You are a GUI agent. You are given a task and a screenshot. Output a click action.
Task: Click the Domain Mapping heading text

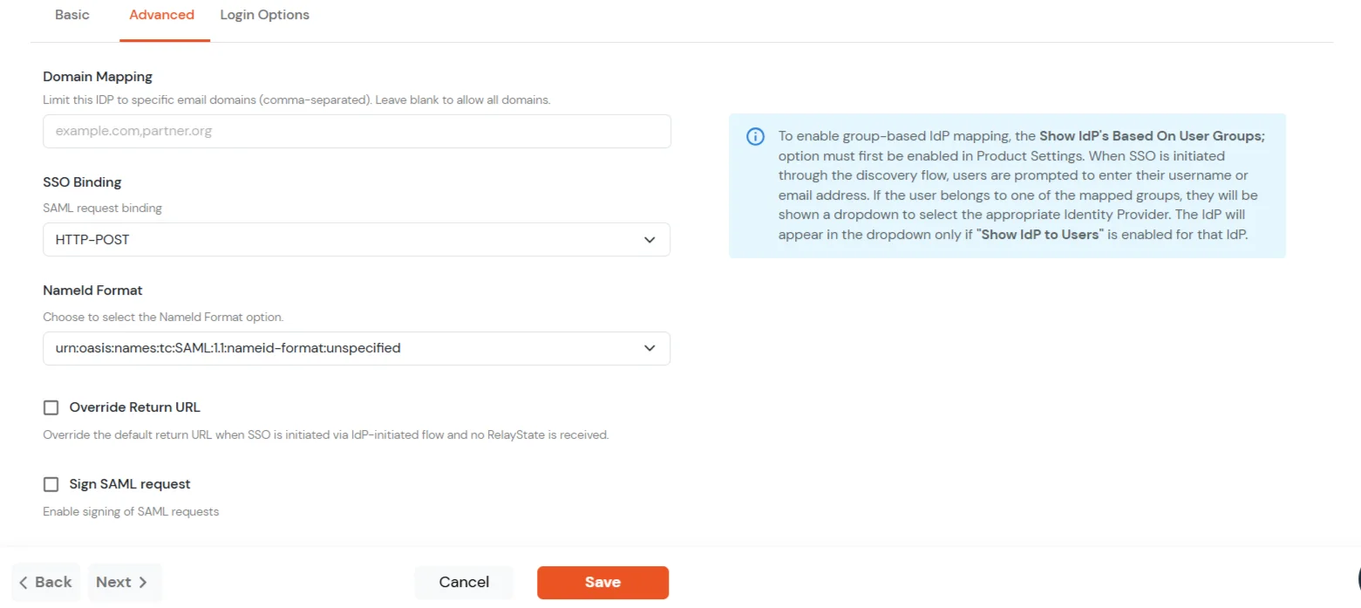[98, 77]
